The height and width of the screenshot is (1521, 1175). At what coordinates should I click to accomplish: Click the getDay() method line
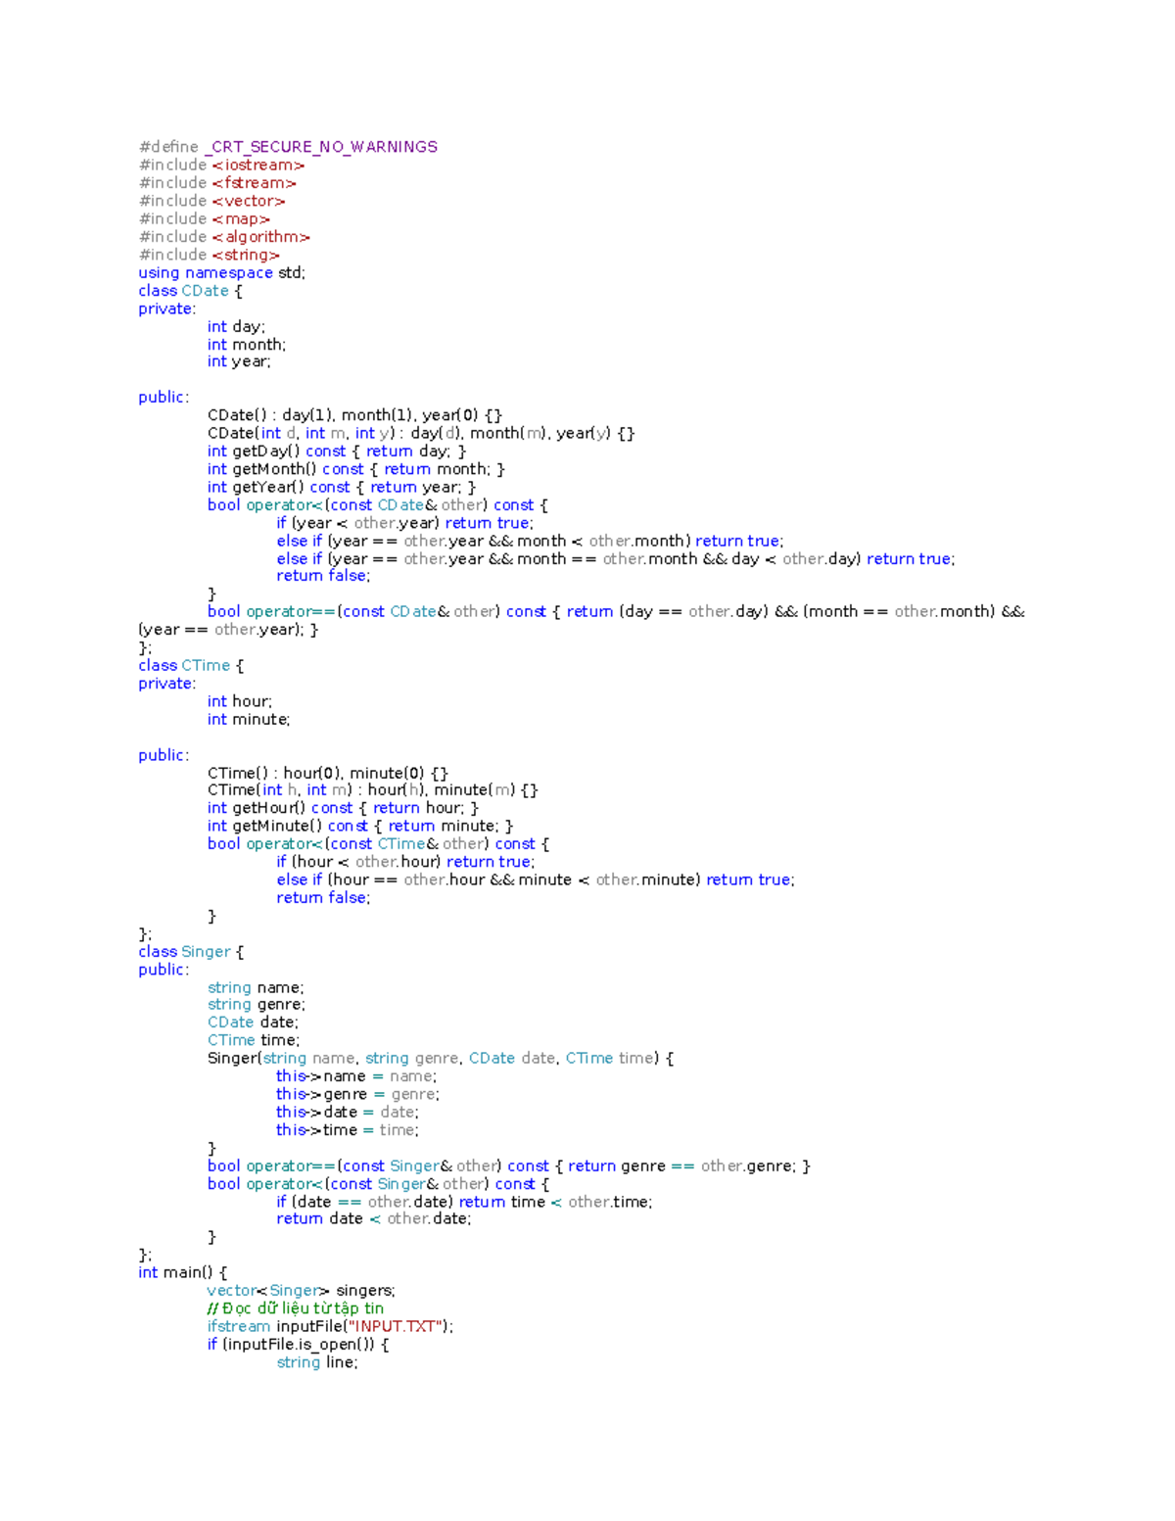336,452
